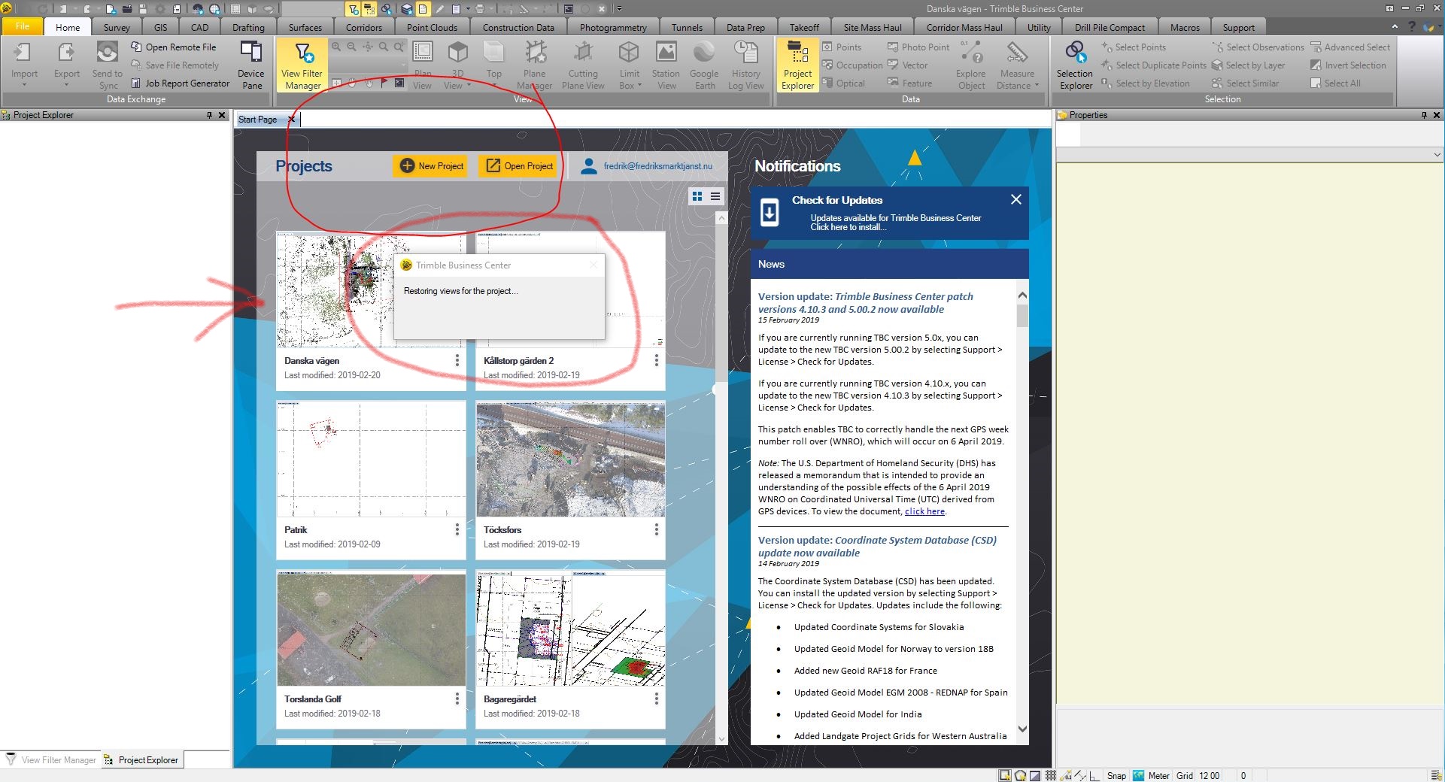Switch projects to grid view
Viewport: 1445px width, 782px height.
(x=697, y=196)
